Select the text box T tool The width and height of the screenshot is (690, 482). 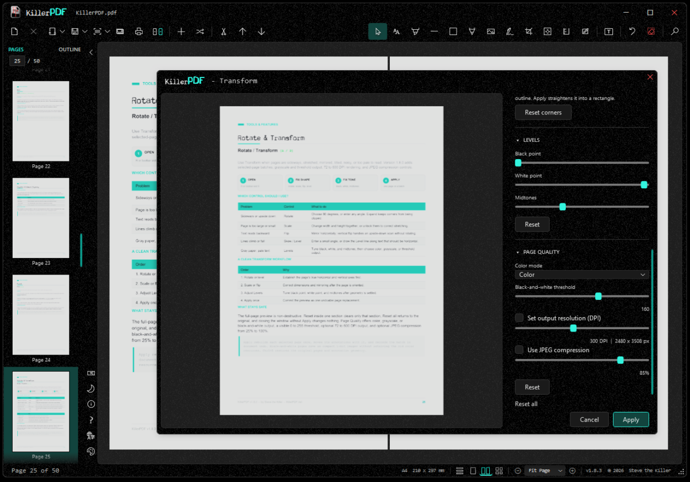point(608,32)
